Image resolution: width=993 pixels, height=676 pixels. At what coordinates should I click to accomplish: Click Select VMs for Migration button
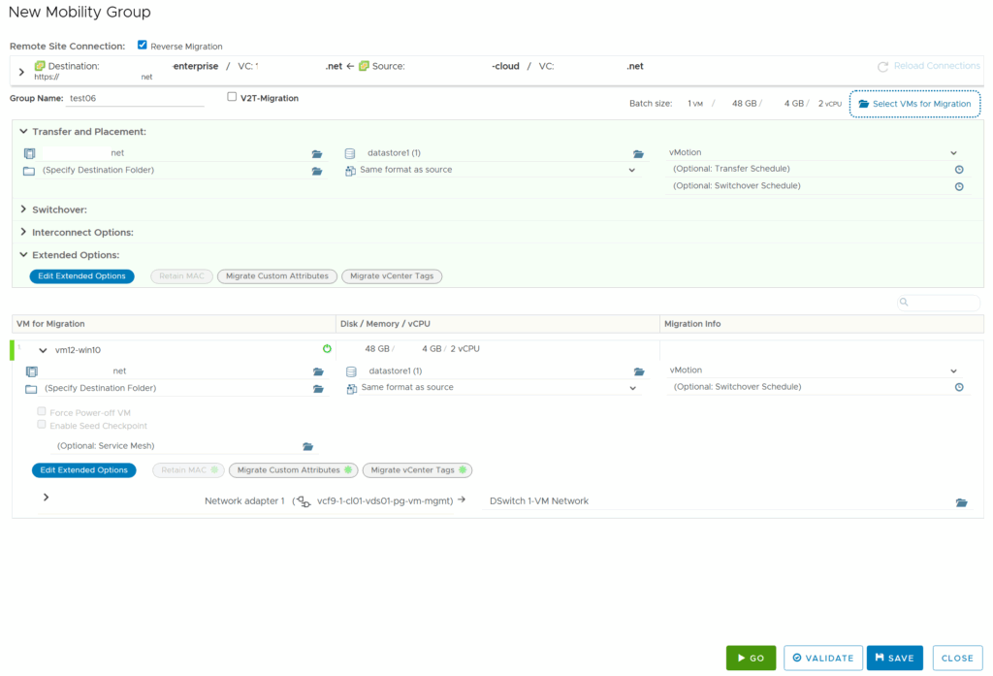pos(914,104)
